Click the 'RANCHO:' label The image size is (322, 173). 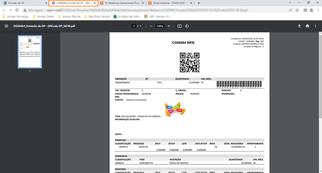(x=226, y=90)
